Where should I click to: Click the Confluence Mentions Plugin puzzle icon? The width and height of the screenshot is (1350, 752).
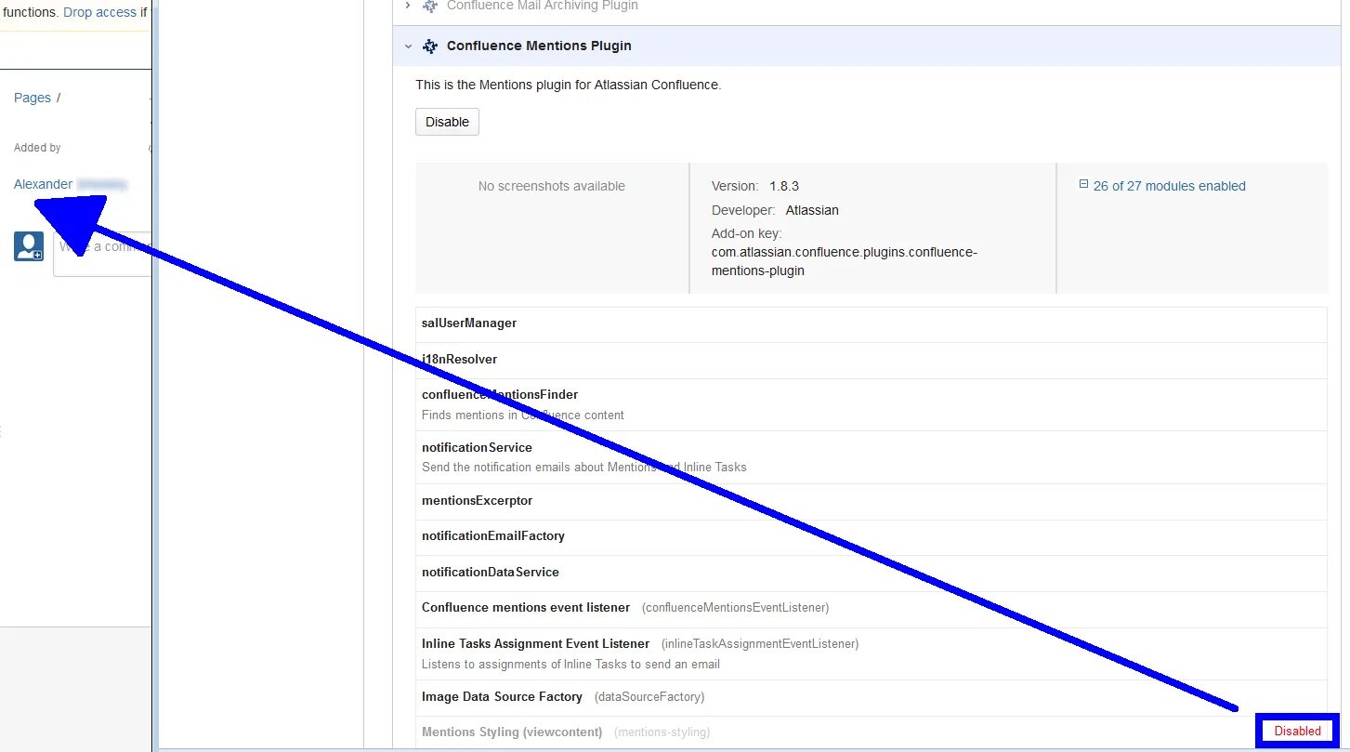click(430, 46)
